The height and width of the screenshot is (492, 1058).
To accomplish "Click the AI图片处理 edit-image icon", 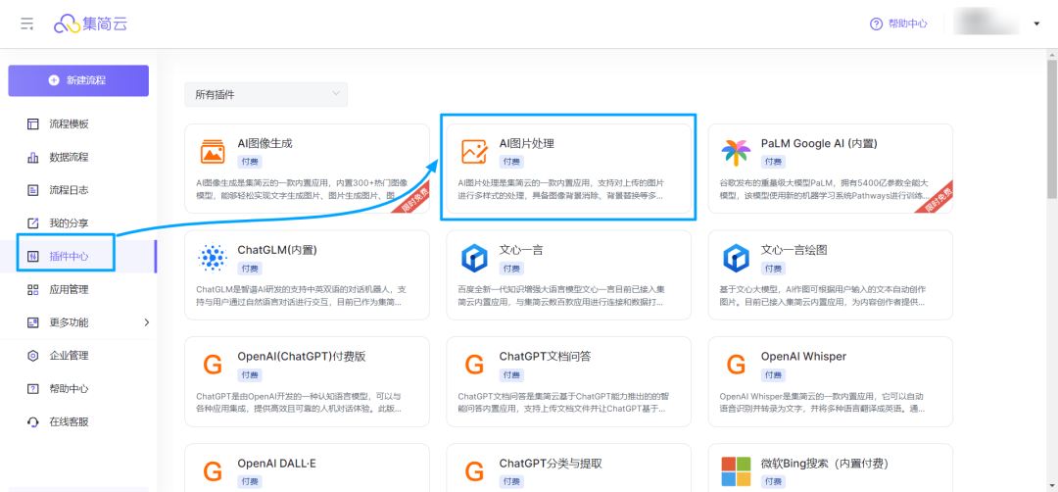I will (474, 151).
